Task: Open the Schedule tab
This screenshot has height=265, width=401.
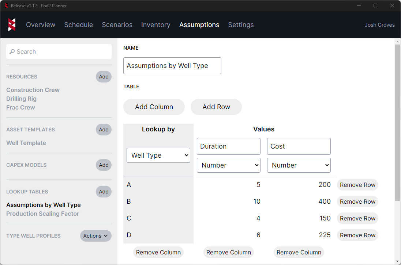Action: [78, 25]
